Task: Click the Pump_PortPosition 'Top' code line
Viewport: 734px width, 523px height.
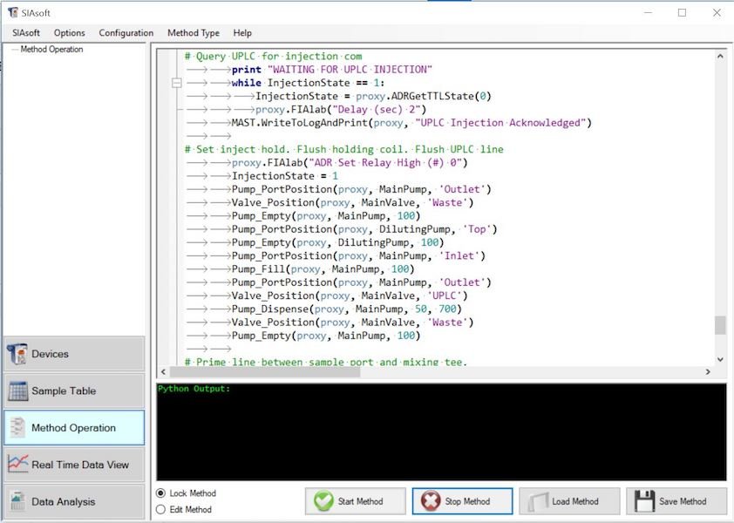Action: pyautogui.click(x=364, y=229)
